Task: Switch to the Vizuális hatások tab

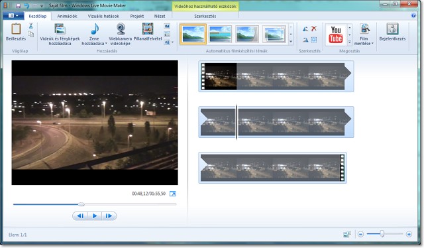Action: pos(103,16)
